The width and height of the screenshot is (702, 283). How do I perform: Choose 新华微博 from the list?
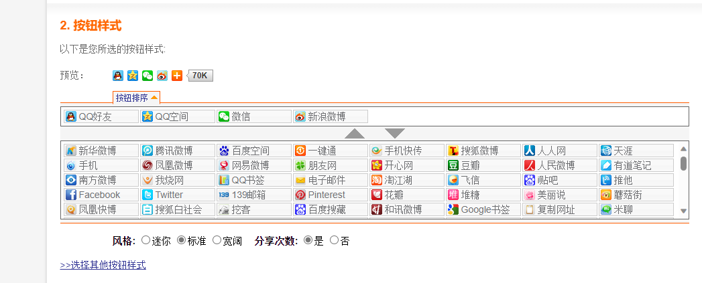tap(101, 151)
